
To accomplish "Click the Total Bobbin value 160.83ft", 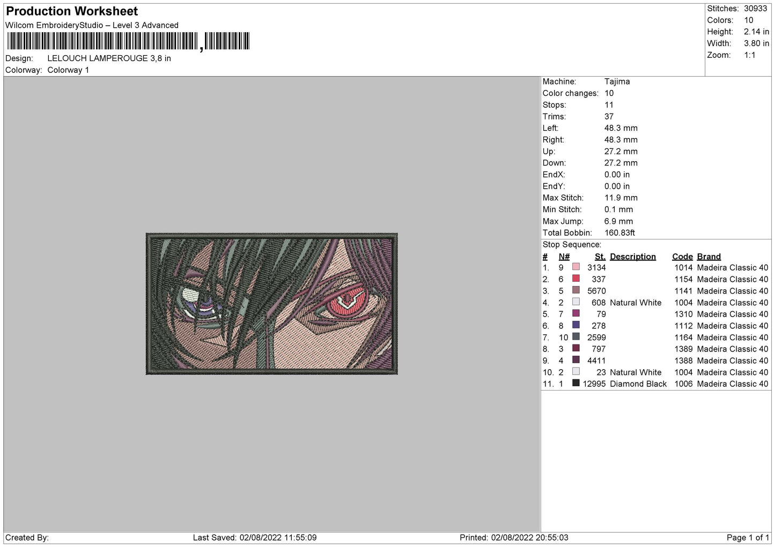I will (x=620, y=233).
